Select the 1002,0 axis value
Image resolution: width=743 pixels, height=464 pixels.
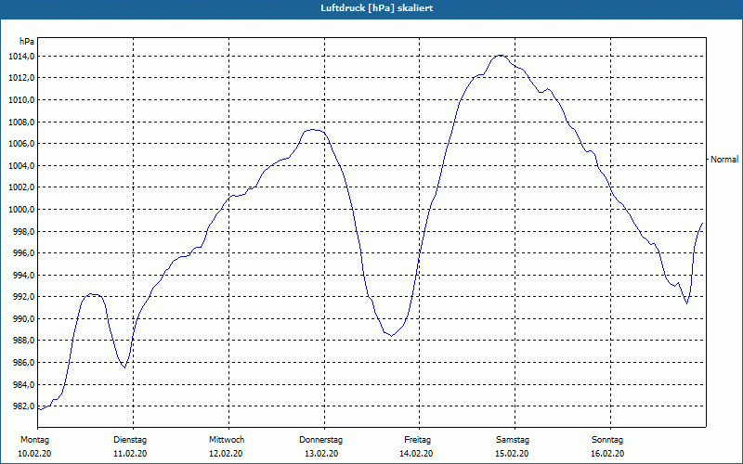click(x=21, y=187)
